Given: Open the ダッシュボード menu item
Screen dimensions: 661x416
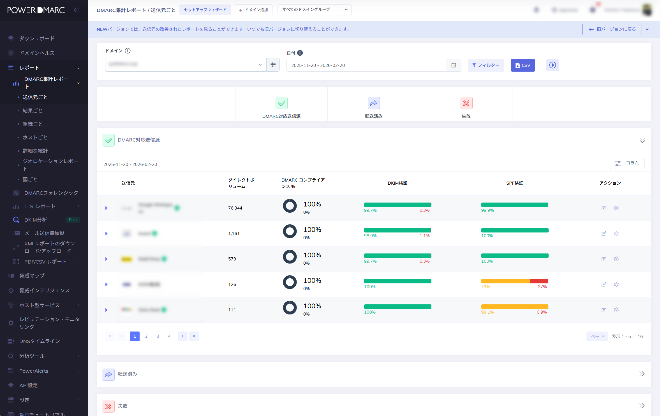Looking at the screenshot, I should pyautogui.click(x=37, y=38).
